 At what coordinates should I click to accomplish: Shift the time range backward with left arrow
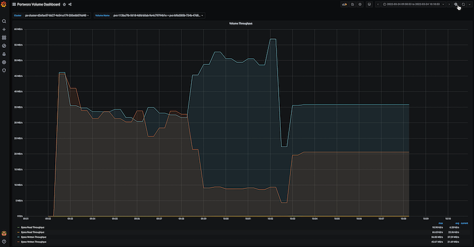coord(378,4)
